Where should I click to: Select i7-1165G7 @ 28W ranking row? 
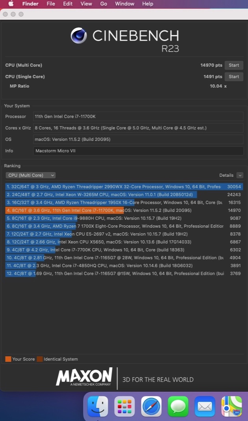(x=124, y=258)
